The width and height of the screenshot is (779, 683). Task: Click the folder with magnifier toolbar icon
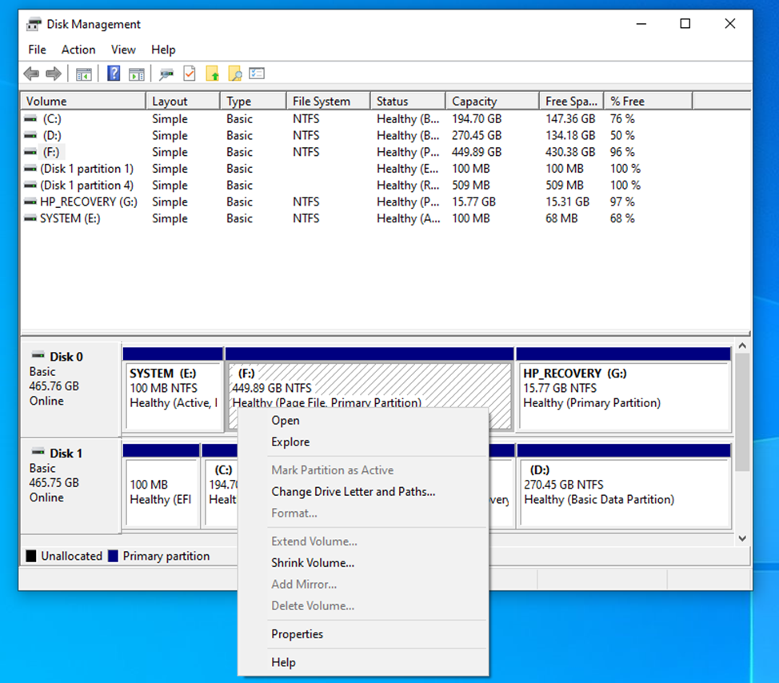pyautogui.click(x=235, y=74)
